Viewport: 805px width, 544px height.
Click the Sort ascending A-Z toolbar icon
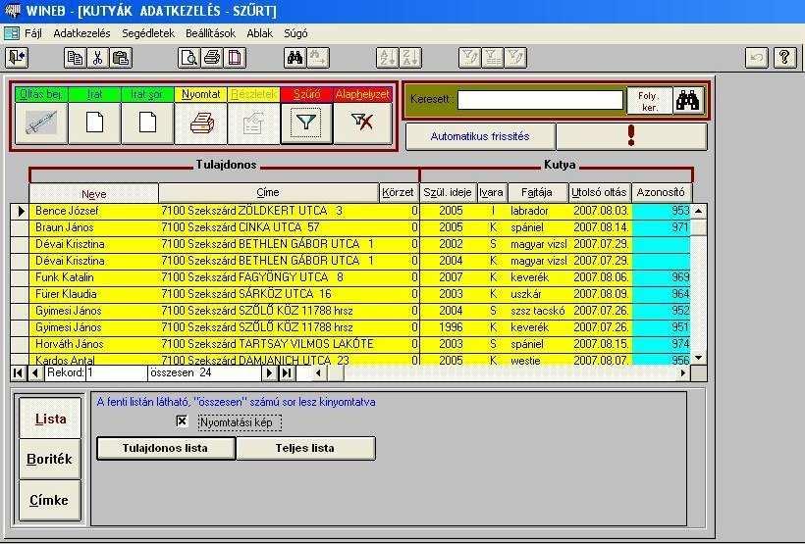point(387,58)
